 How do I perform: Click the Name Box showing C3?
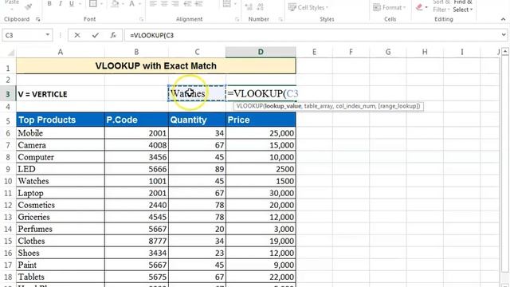(23, 35)
